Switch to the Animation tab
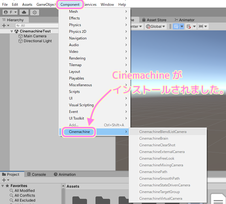The image size is (226, 204). click(x=65, y=174)
